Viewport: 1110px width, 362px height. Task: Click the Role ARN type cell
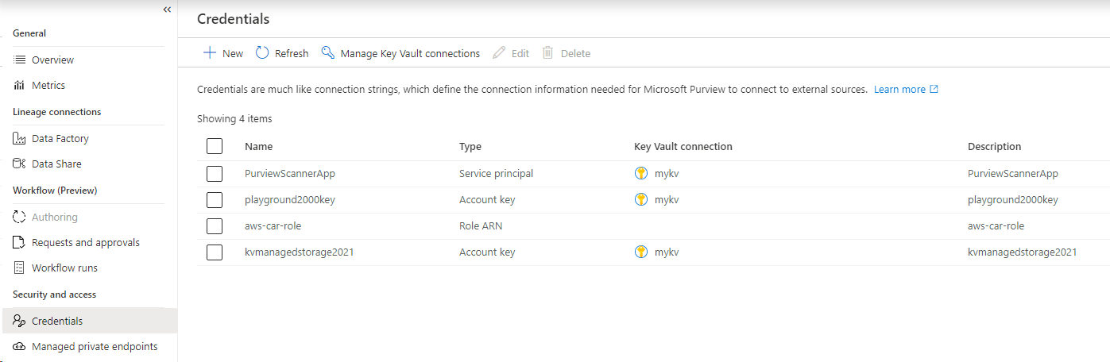pos(481,225)
